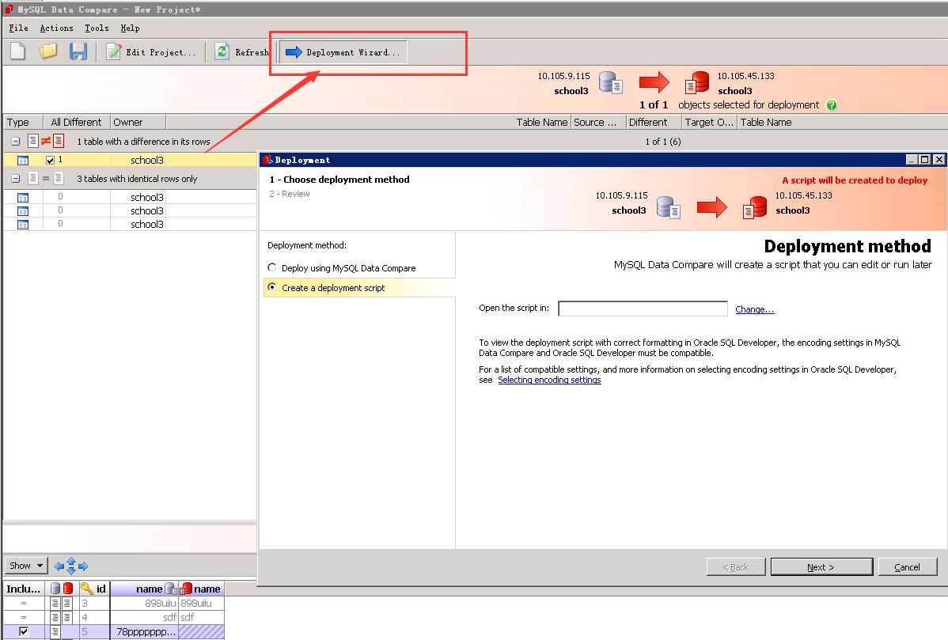Click the gold key icon by id column
This screenshot has width=948, height=640.
click(x=86, y=589)
